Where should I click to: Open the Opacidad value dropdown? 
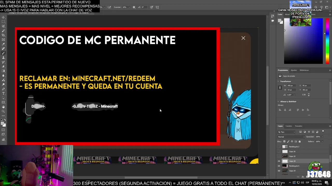[x=322, y=137]
